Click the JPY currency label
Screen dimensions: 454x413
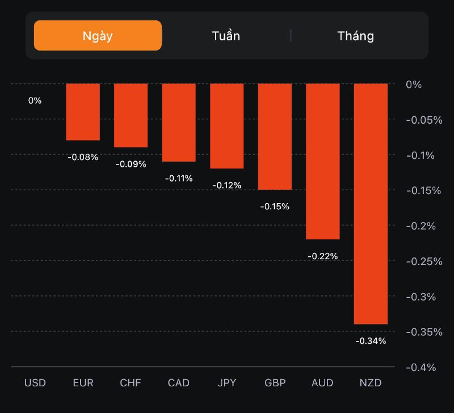click(x=226, y=383)
